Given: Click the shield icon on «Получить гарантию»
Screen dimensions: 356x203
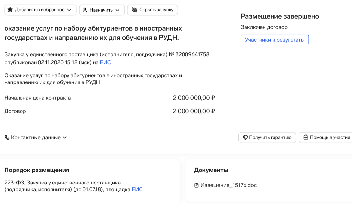Looking at the screenshot, I should (x=245, y=137).
